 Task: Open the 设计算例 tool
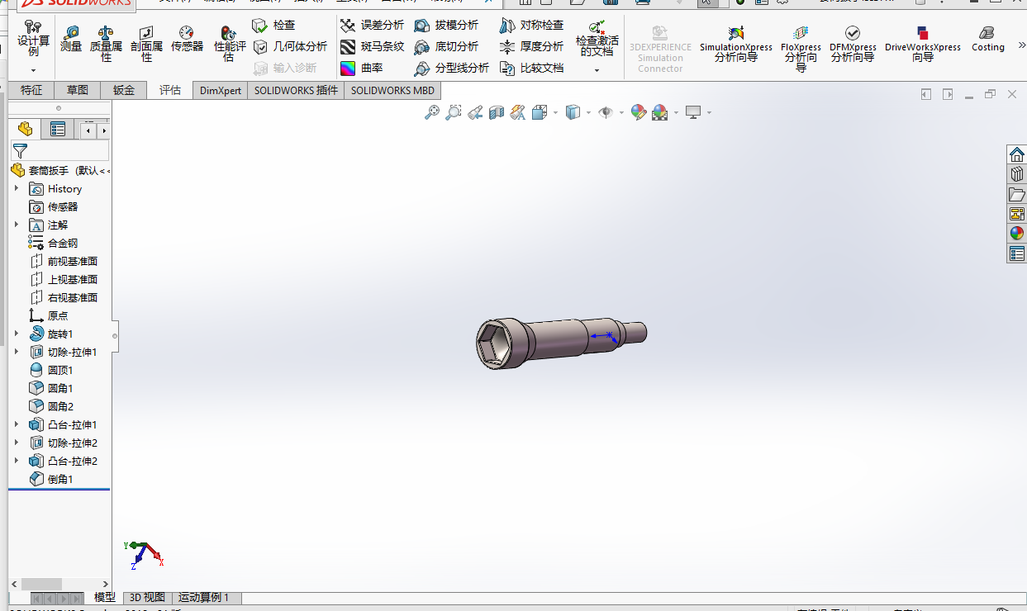click(33, 39)
